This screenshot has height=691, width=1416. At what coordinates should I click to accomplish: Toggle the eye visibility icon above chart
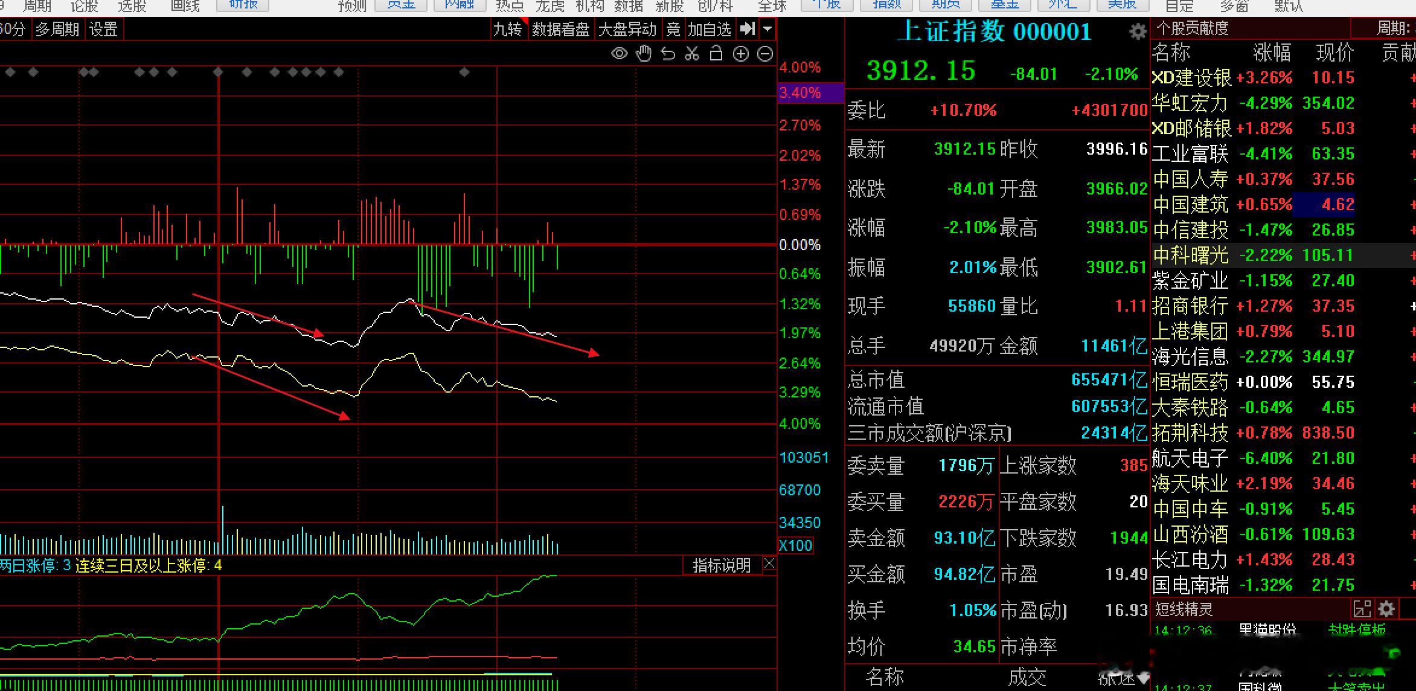619,54
